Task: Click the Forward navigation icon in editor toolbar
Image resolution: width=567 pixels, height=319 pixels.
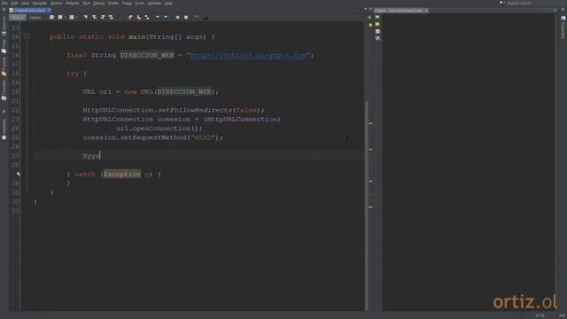Action: (x=72, y=18)
